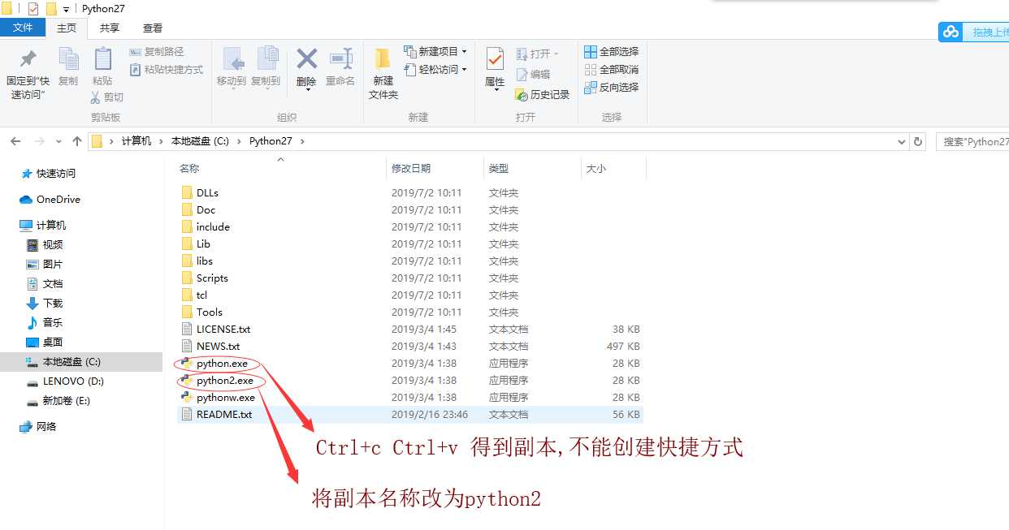Open Desktop (桌面) in sidebar

[45, 343]
